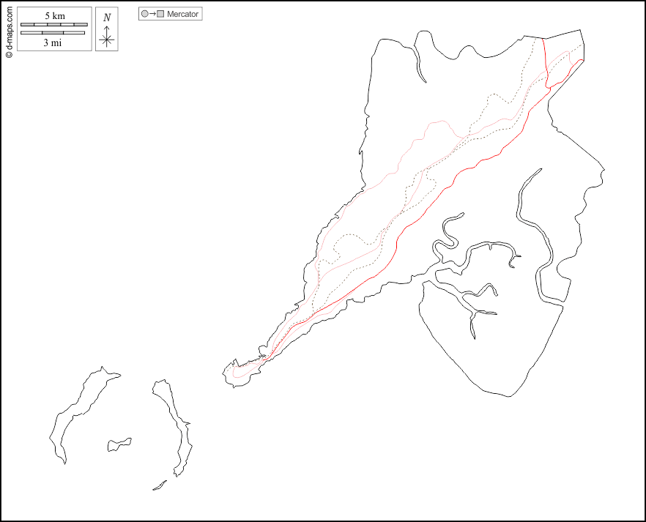
Task: Select the tiny islet at the bottom
Action: (159, 485)
